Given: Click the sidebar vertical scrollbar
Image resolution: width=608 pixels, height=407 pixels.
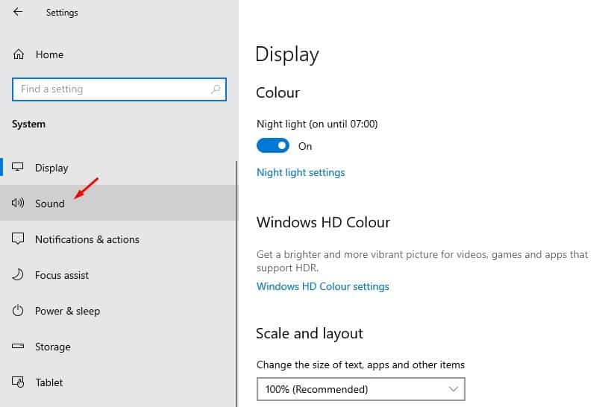Looking at the screenshot, I should pyautogui.click(x=236, y=284).
